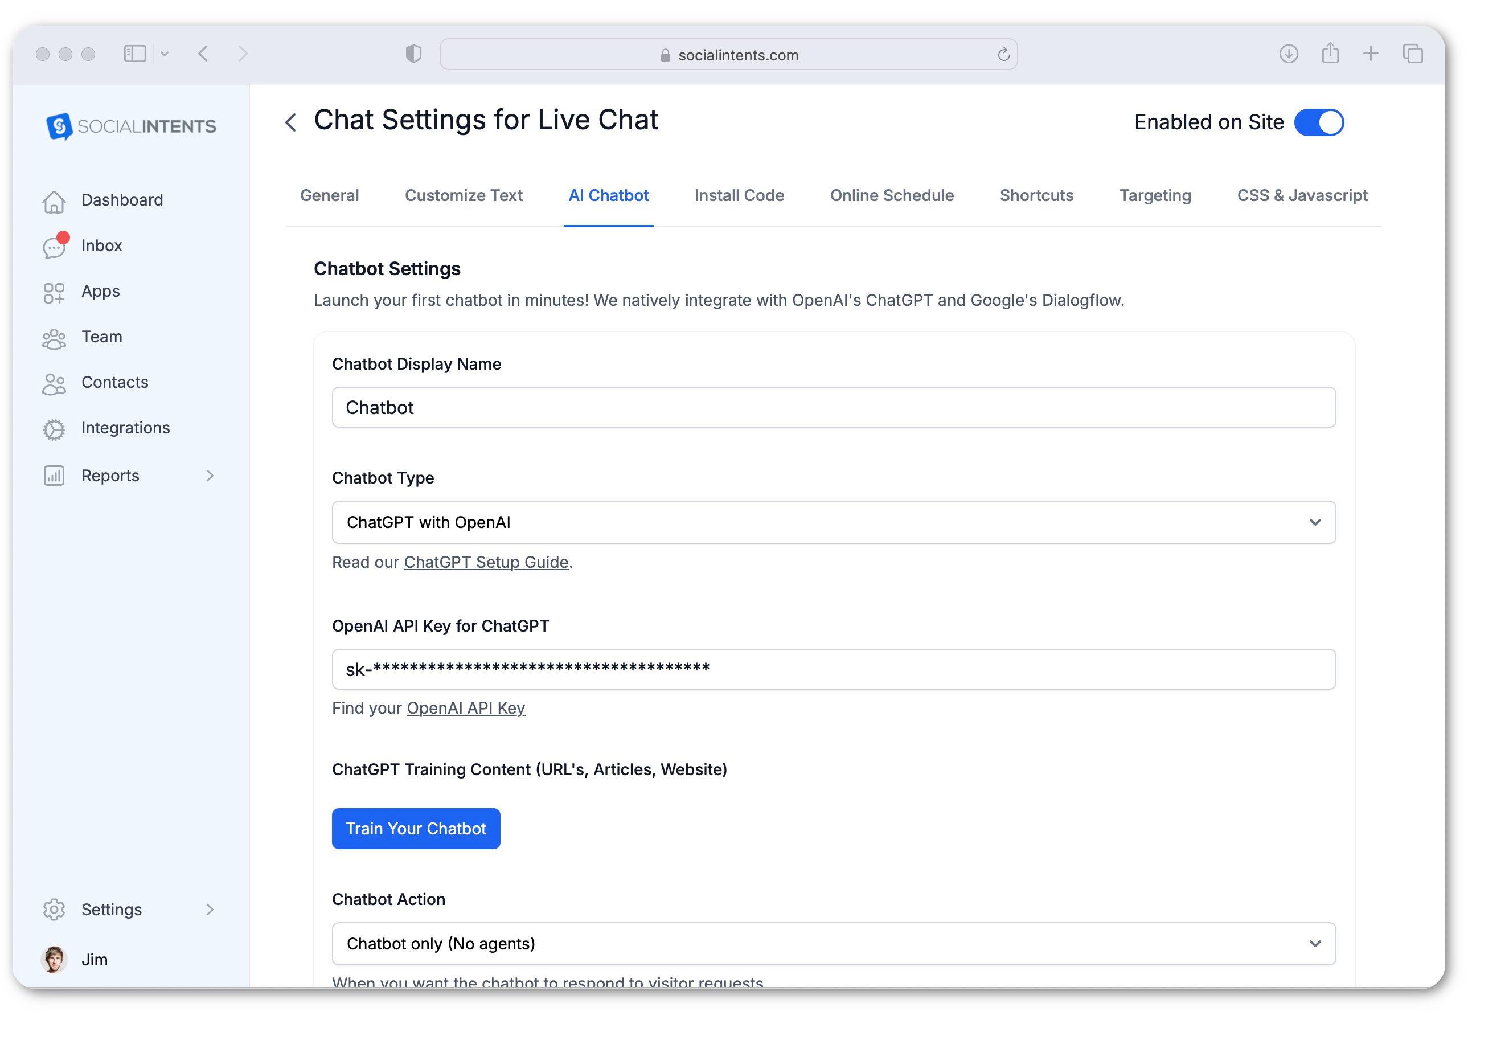Screen dimensions: 1509x1040
Task: Click the Apps icon in sidebar
Action: pyautogui.click(x=54, y=291)
